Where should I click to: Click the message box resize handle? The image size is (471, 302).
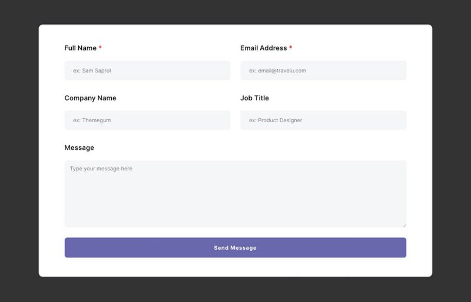click(404, 224)
